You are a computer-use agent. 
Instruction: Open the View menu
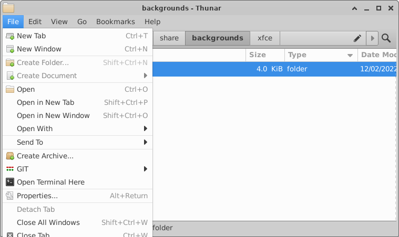pos(59,21)
